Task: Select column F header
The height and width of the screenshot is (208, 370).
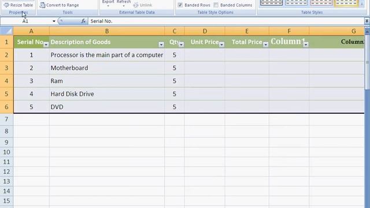Action: pyautogui.click(x=289, y=31)
